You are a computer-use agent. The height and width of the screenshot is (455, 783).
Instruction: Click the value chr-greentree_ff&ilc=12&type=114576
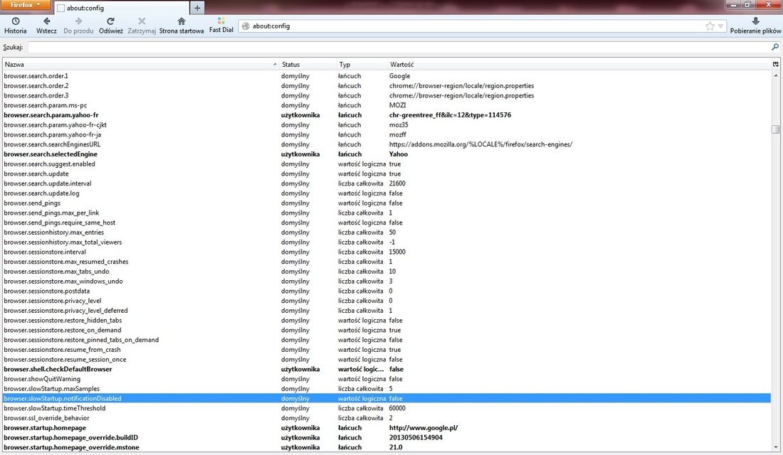click(450, 114)
